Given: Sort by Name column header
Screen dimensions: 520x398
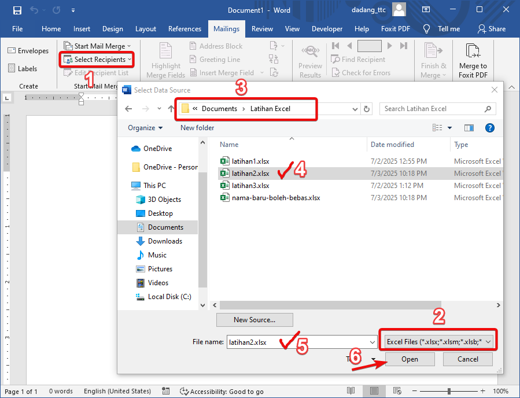Looking at the screenshot, I should click(x=229, y=145).
